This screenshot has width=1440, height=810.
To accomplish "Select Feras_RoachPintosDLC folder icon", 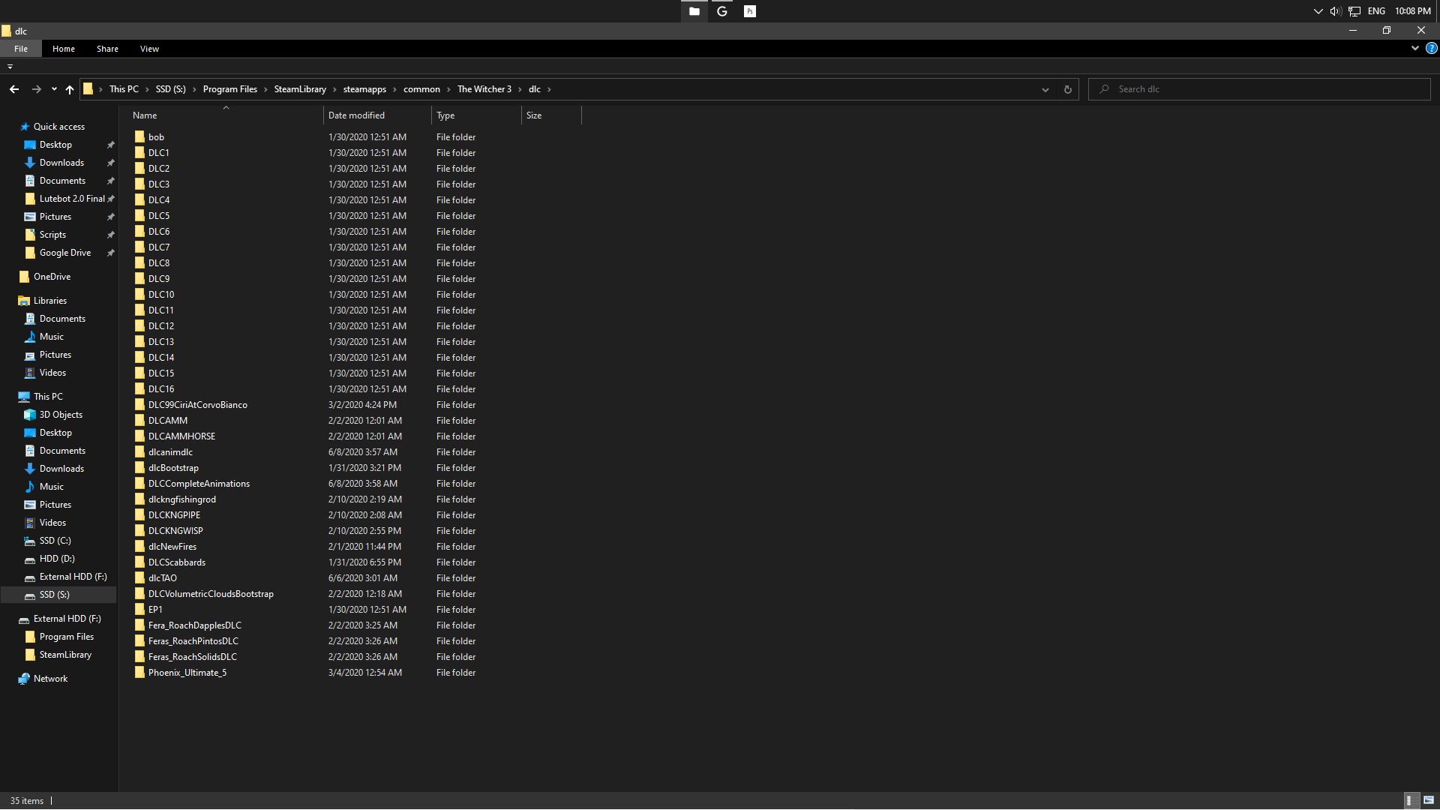I will coord(139,640).
